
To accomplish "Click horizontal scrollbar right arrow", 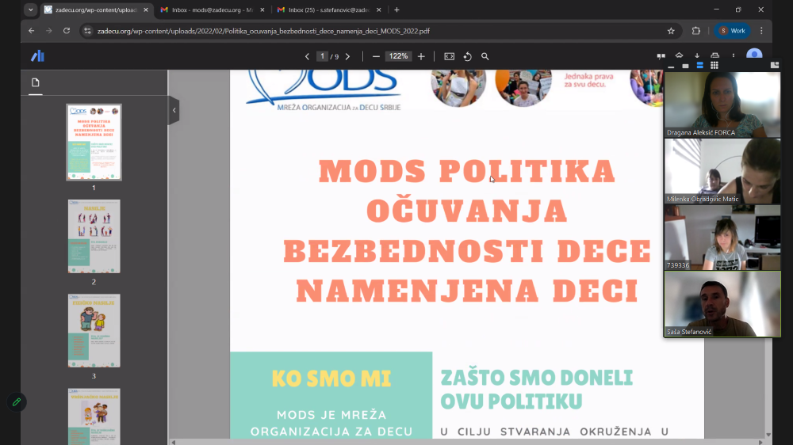I will pos(760,442).
